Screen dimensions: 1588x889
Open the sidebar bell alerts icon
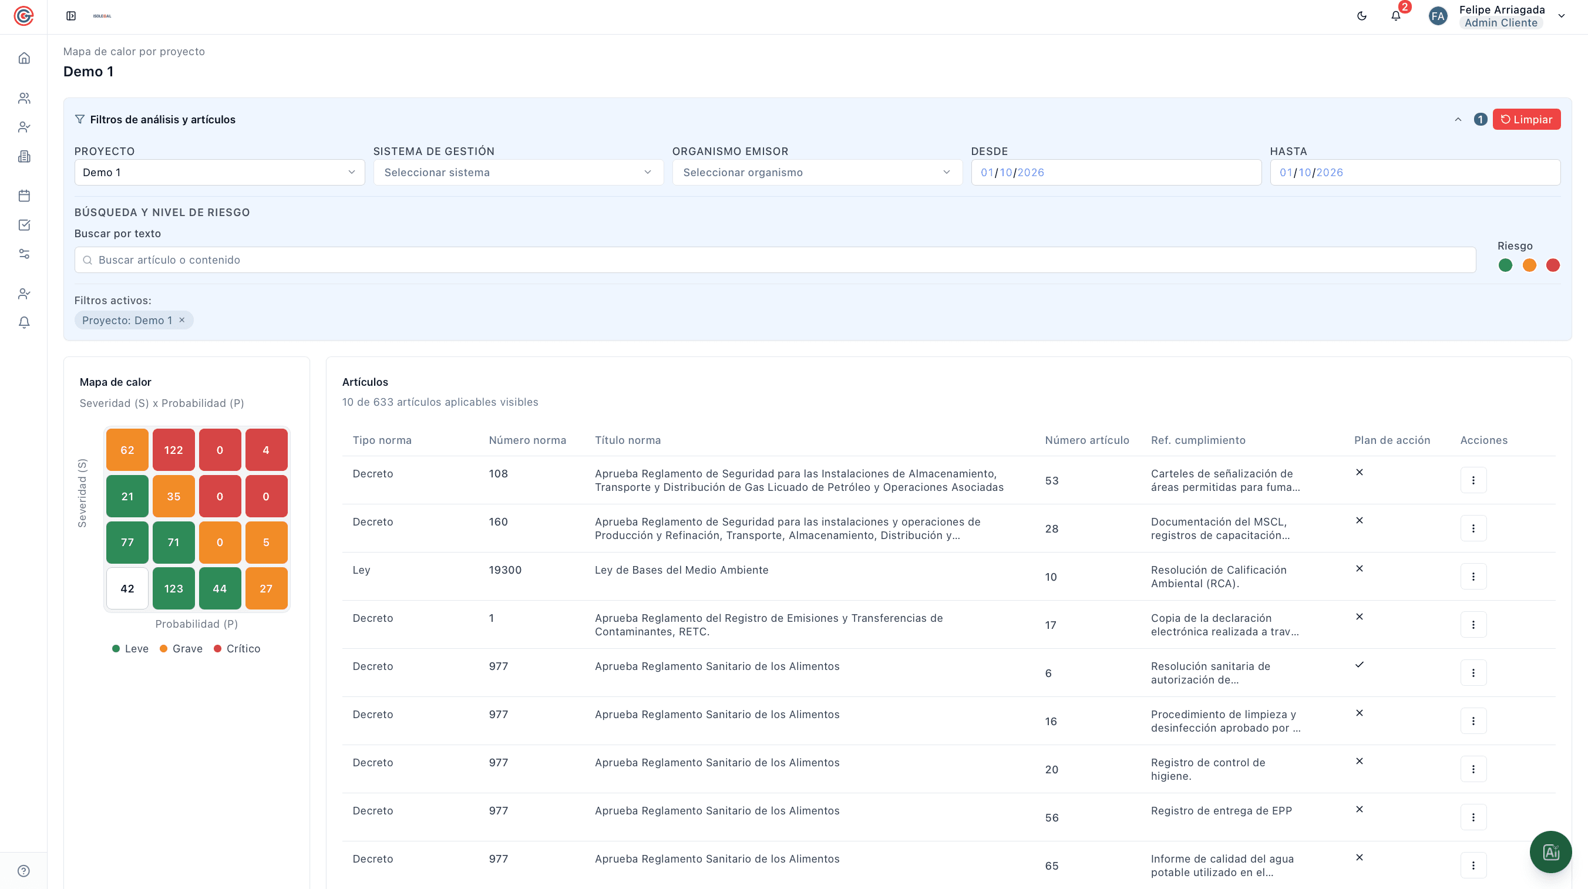pos(24,322)
